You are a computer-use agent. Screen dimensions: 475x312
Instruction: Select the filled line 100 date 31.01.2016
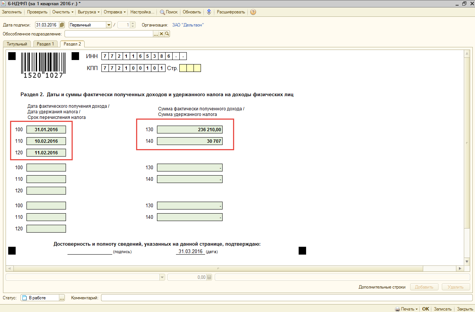pos(46,130)
